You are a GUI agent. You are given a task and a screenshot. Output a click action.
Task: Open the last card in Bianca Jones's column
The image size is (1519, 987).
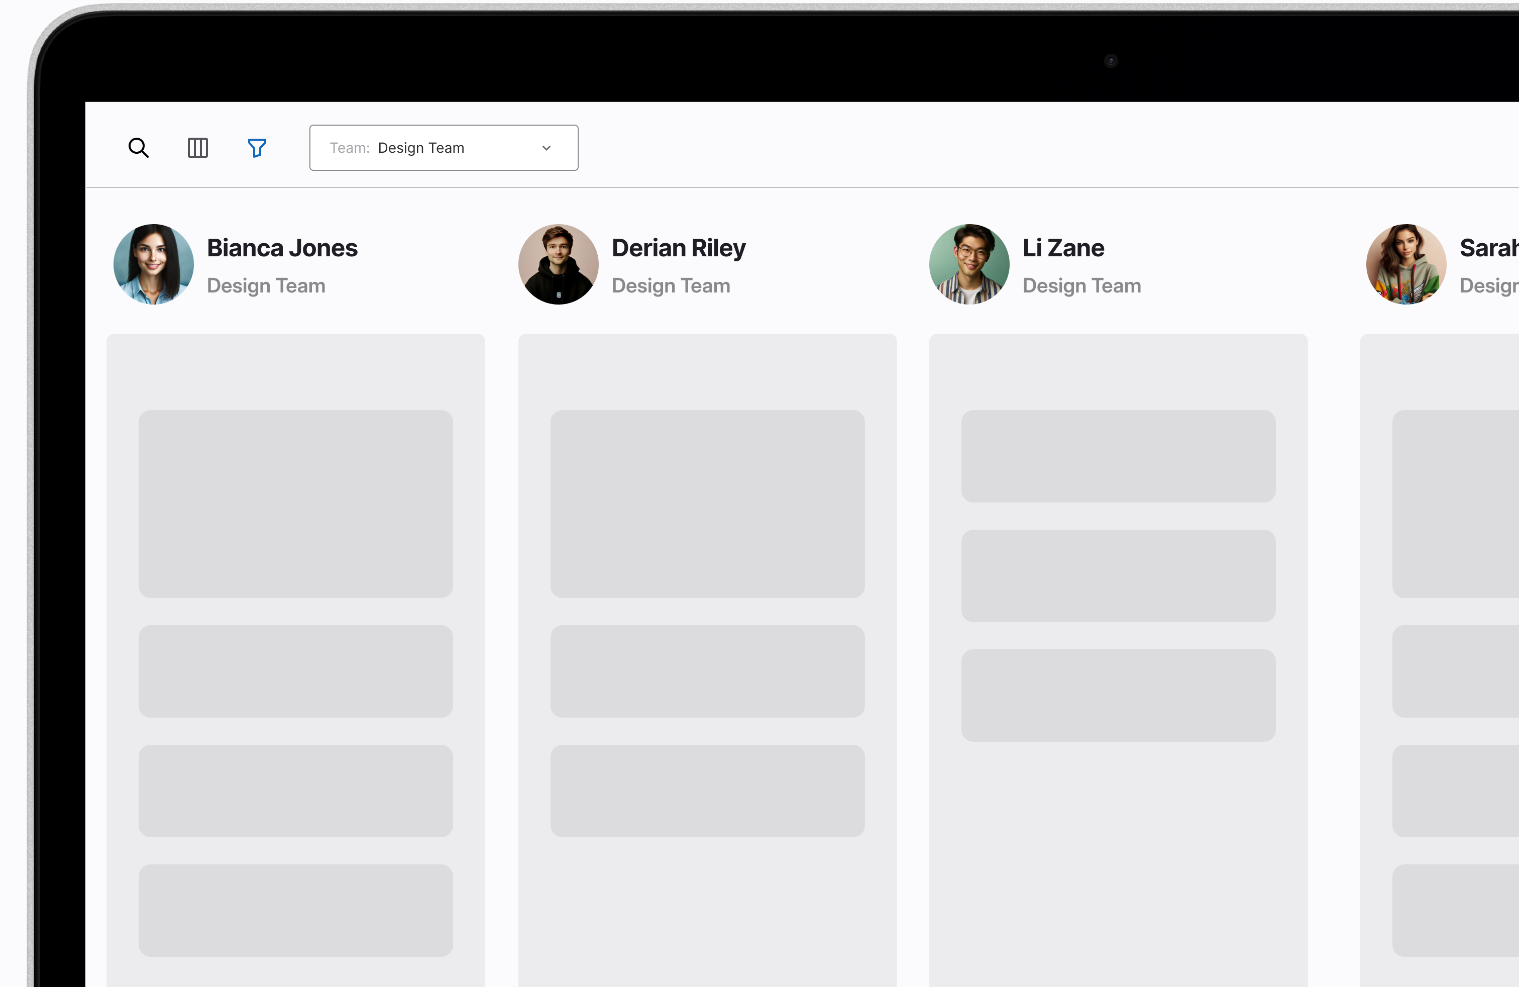(295, 911)
